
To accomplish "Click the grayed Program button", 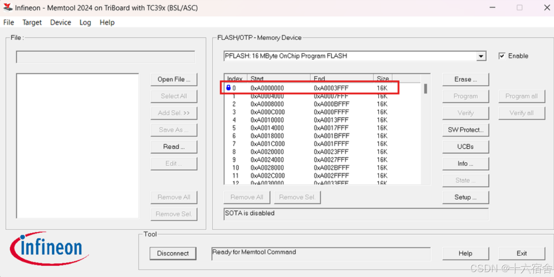I will 465,96.
